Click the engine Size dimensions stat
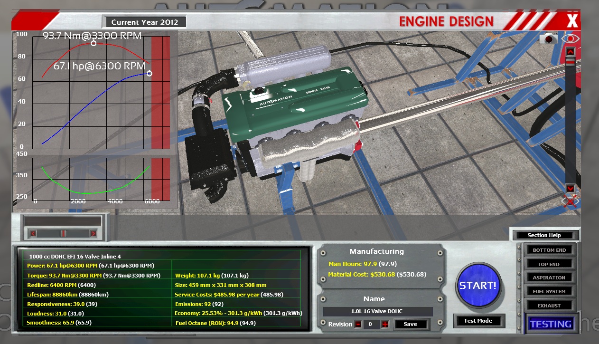Image resolution: width=599 pixels, height=344 pixels. click(x=221, y=285)
